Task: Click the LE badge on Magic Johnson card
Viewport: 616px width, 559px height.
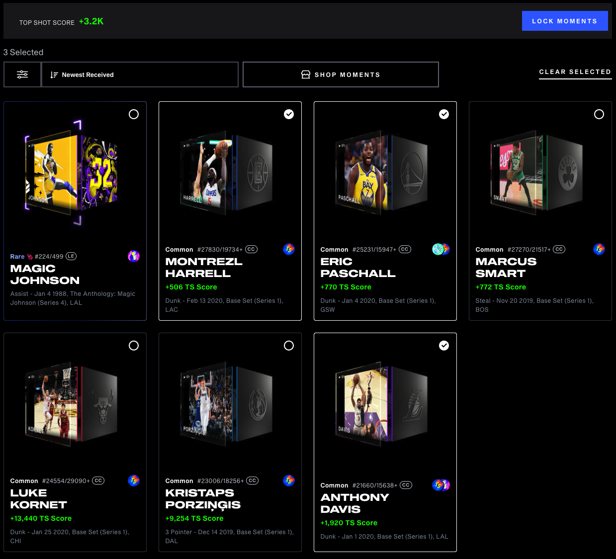Action: tap(71, 256)
